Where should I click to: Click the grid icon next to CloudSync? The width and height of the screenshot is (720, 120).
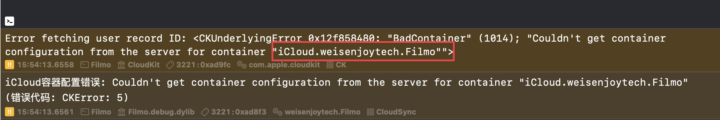tap(370, 112)
